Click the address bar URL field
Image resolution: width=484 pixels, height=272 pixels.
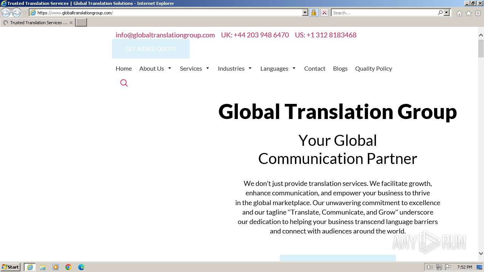[166, 12]
